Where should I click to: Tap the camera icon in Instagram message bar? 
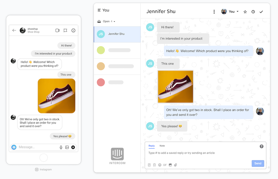pyautogui.click(x=13, y=147)
